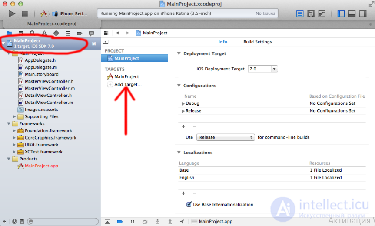Select Images.xcassets in navigator

tap(41, 110)
